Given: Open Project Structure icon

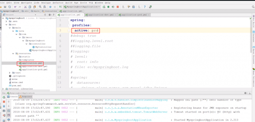Looking at the screenshot, I should 133,7.
